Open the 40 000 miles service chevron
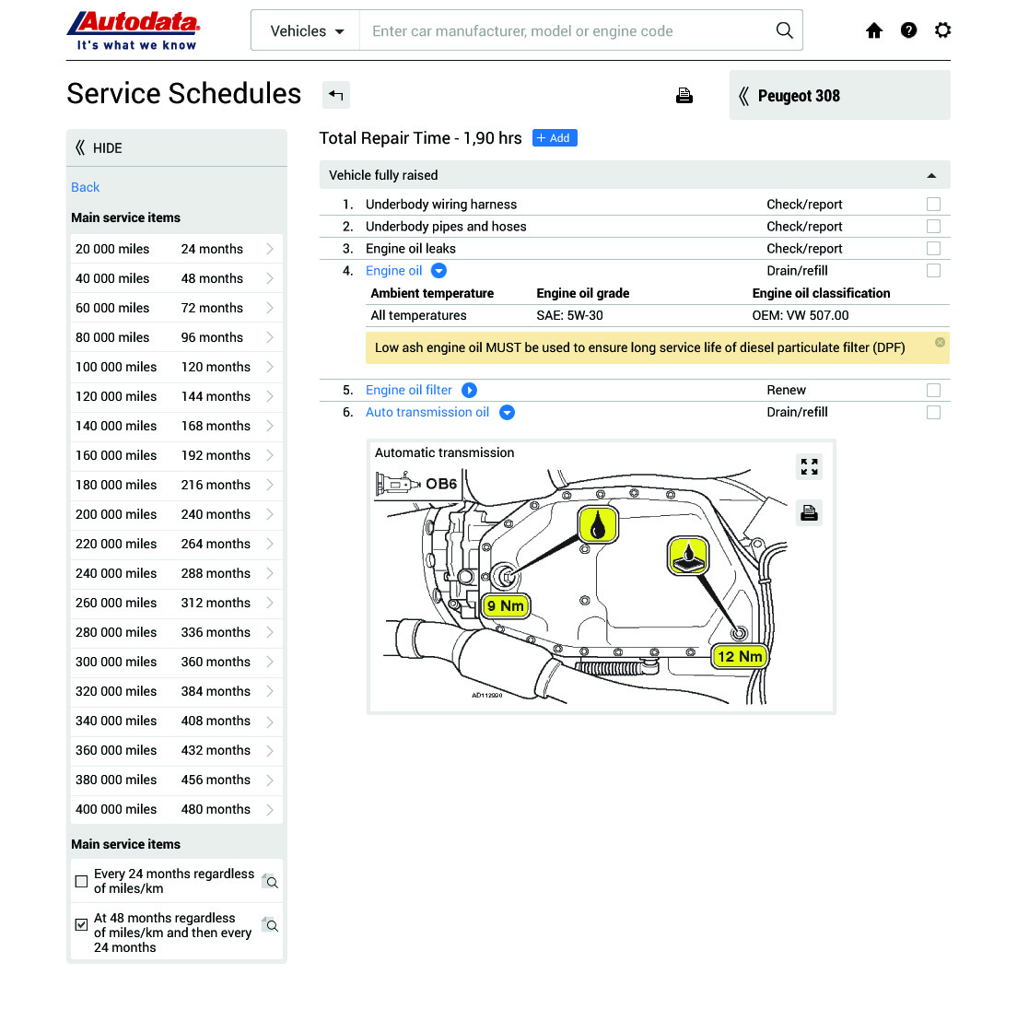 pyautogui.click(x=270, y=278)
